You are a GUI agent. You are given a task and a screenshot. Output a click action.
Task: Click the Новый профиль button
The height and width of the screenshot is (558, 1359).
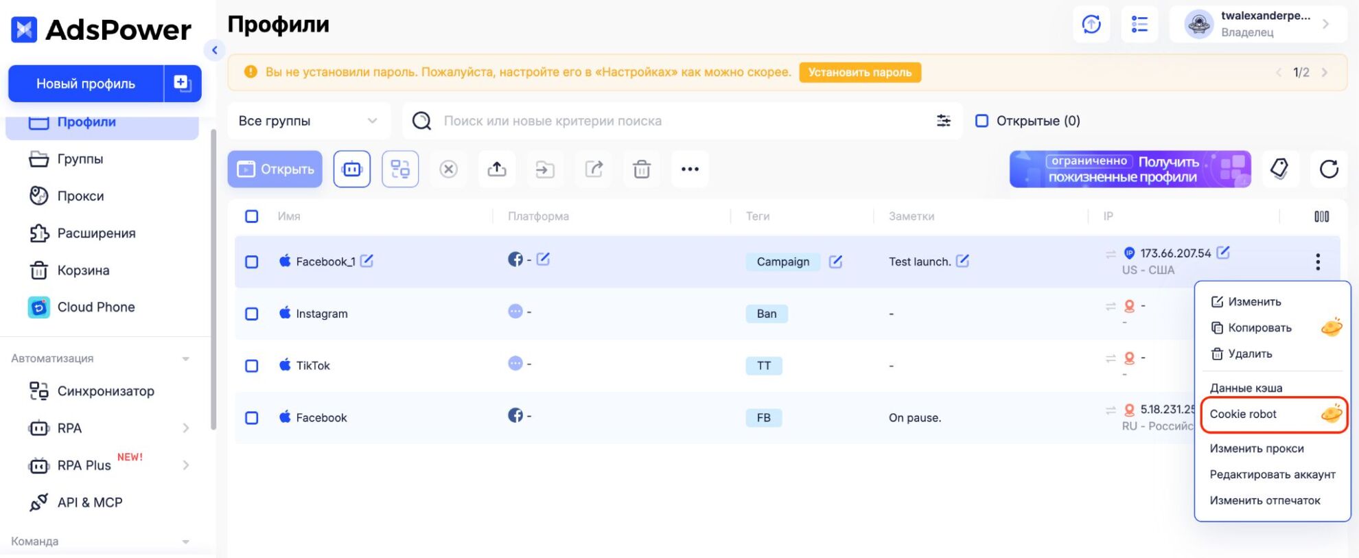[x=86, y=83]
